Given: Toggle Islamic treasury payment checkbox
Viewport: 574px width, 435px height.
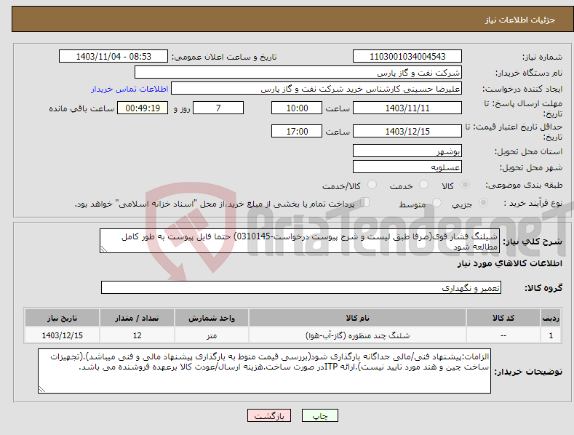Looking at the screenshot, I should (365, 202).
